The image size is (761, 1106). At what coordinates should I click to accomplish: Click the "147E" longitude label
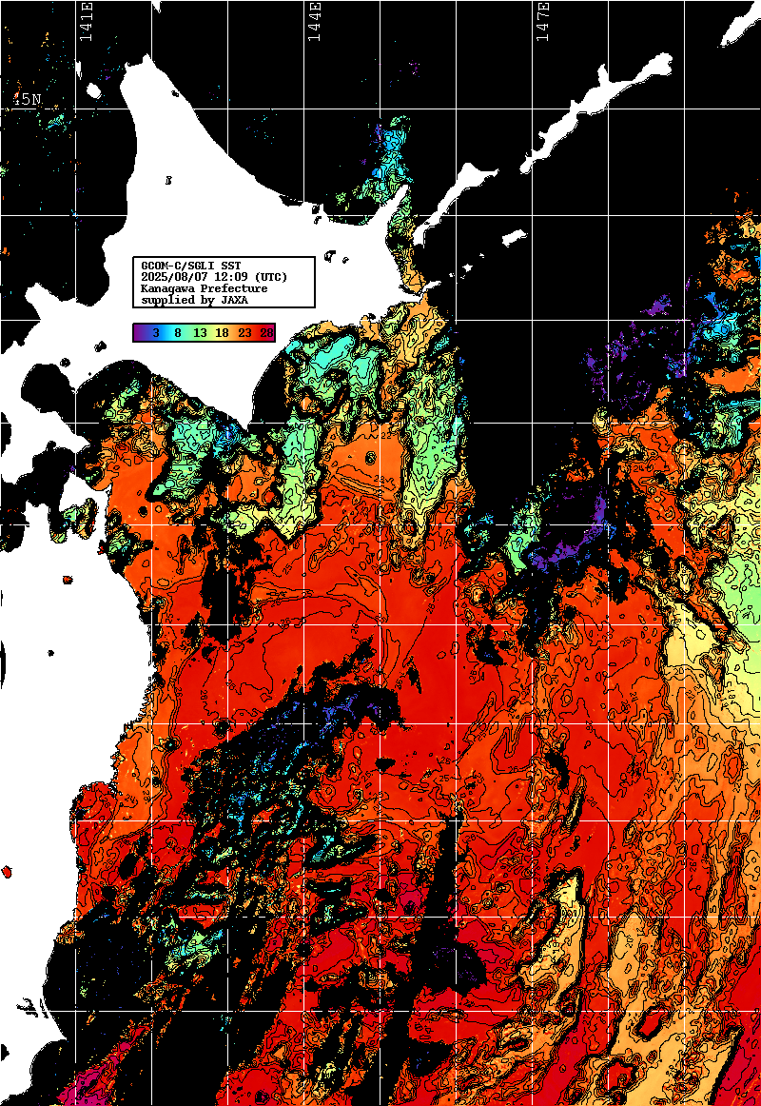click(x=543, y=21)
